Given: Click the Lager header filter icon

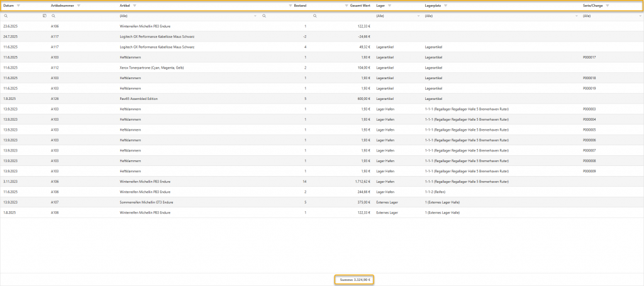Looking at the screenshot, I should click(x=389, y=6).
